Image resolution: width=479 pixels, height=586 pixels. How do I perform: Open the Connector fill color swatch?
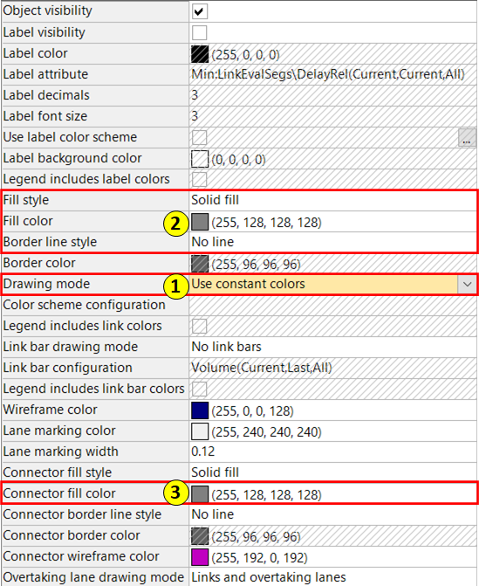[200, 494]
